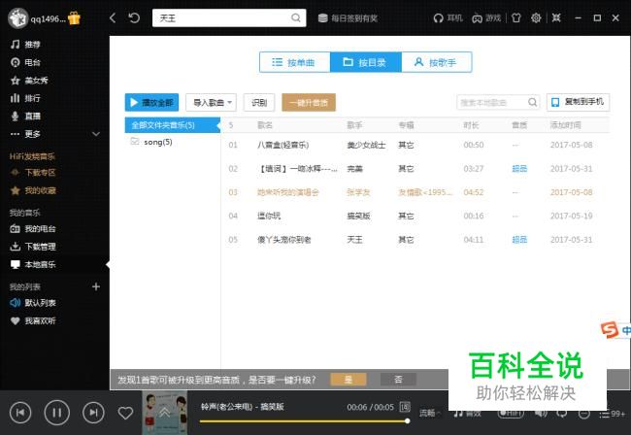
Task: Select the song(5) folder
Action: (x=158, y=142)
